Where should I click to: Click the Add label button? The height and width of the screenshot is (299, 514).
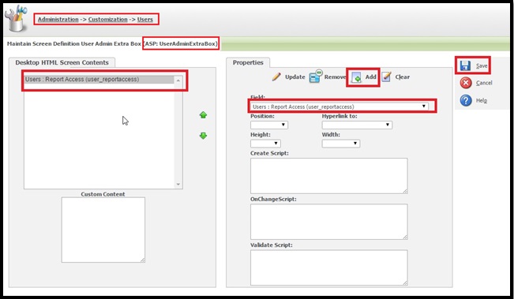371,77
